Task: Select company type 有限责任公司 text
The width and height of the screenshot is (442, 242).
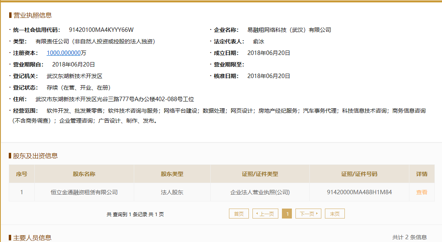Action: 96,41
